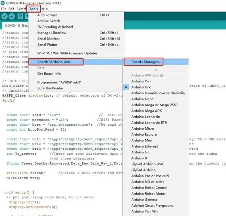
Task: Select Arduino Leonardo board
Action: pos(156,117)
